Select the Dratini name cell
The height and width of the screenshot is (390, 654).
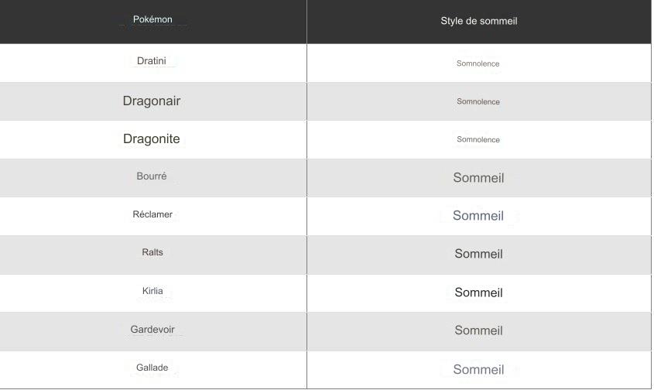(152, 61)
